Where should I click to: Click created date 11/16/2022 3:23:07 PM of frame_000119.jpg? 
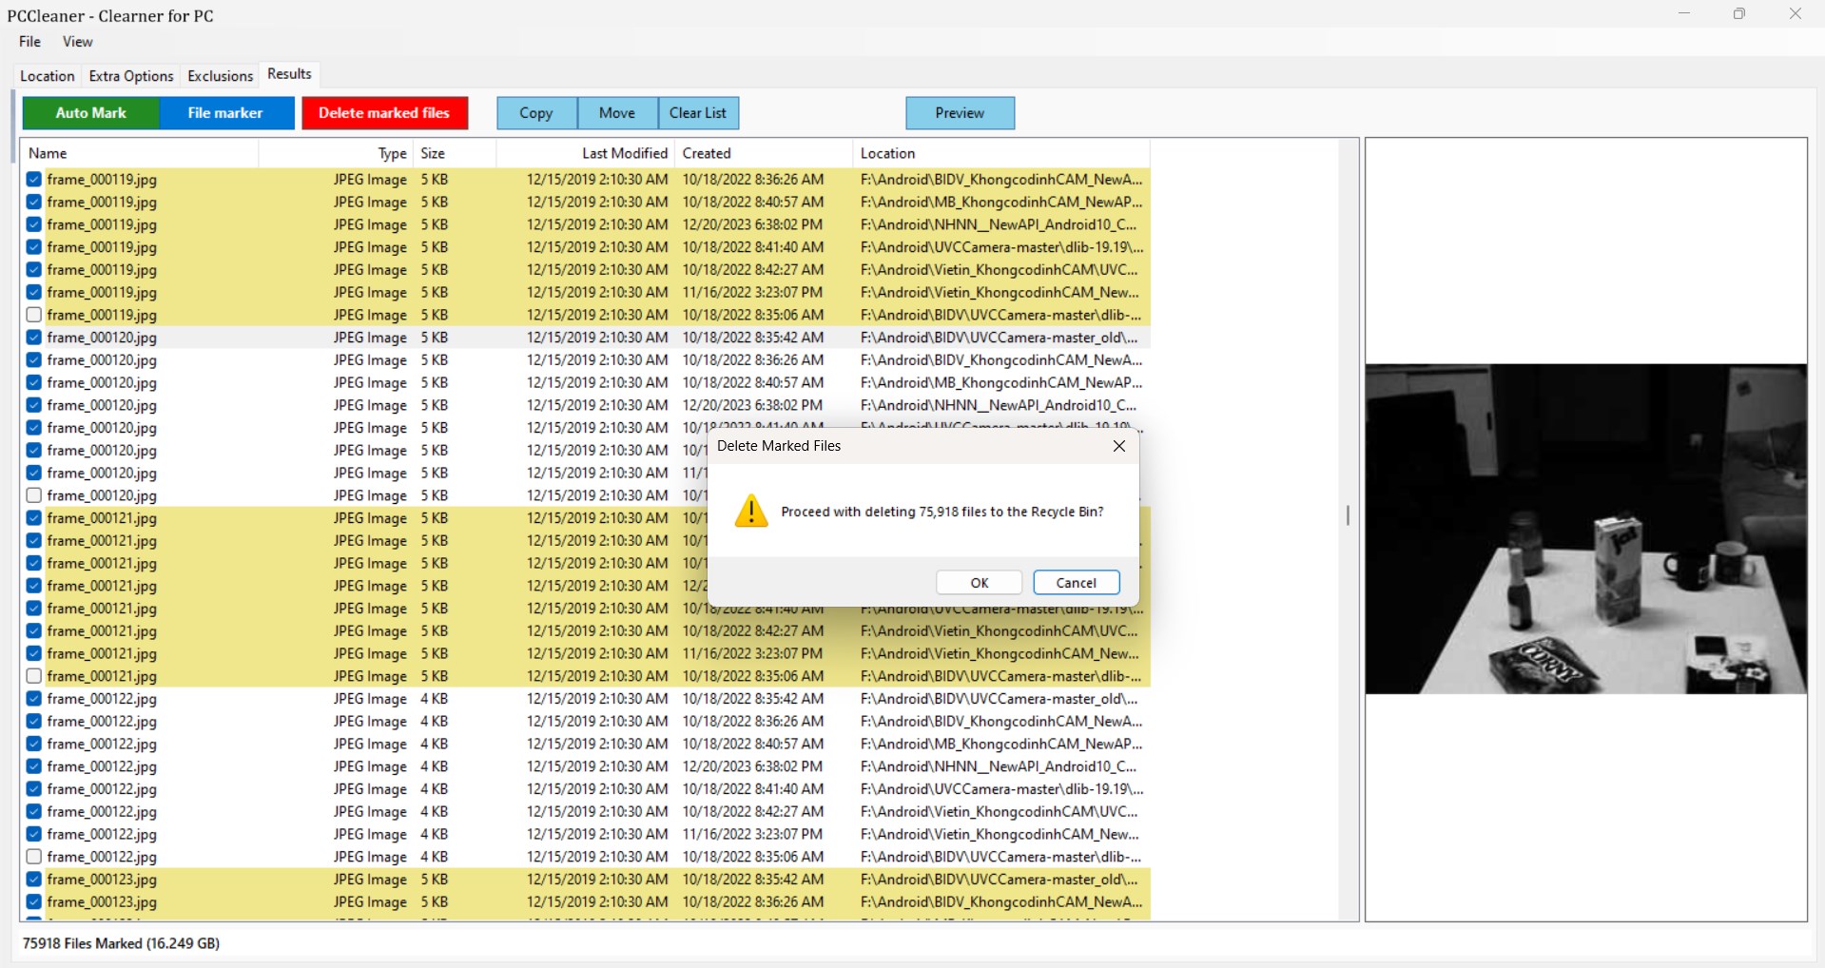click(x=752, y=293)
